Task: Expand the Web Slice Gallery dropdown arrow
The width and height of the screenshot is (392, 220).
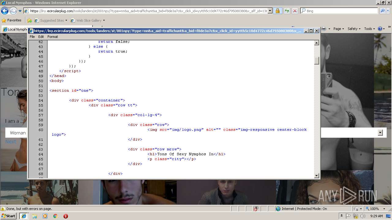Action: (x=104, y=20)
